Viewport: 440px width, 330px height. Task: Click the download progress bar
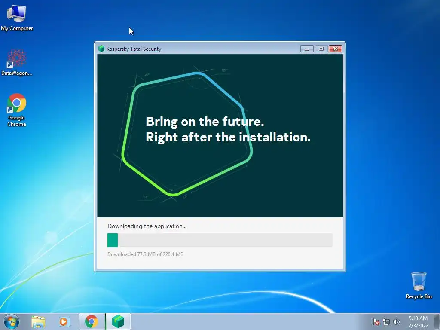(x=220, y=240)
